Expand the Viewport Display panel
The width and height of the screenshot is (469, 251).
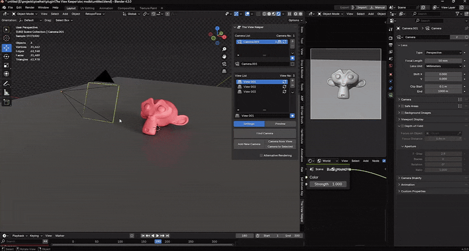[x=412, y=120]
